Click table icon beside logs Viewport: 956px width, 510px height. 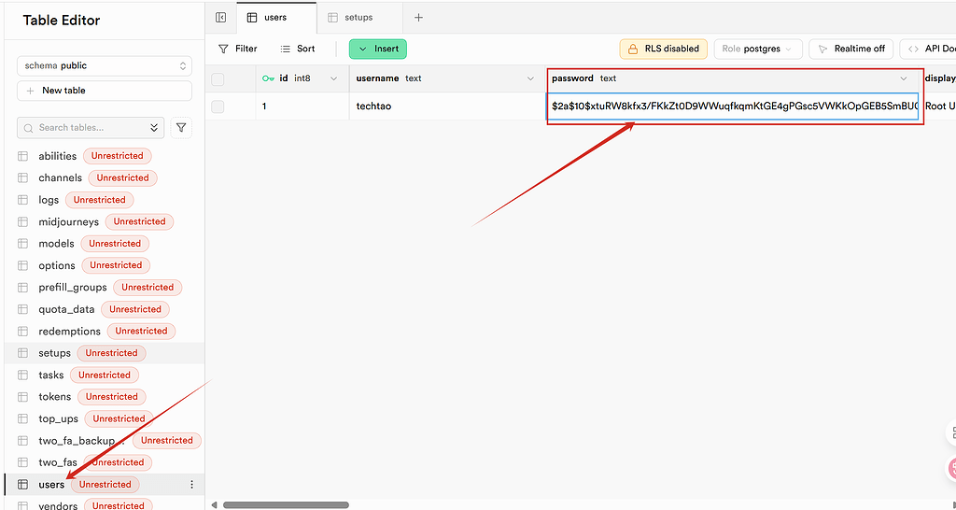23,200
